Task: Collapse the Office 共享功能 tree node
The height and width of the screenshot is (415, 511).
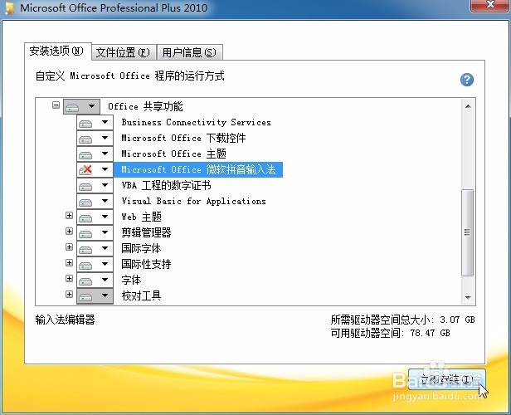Action: click(56, 105)
